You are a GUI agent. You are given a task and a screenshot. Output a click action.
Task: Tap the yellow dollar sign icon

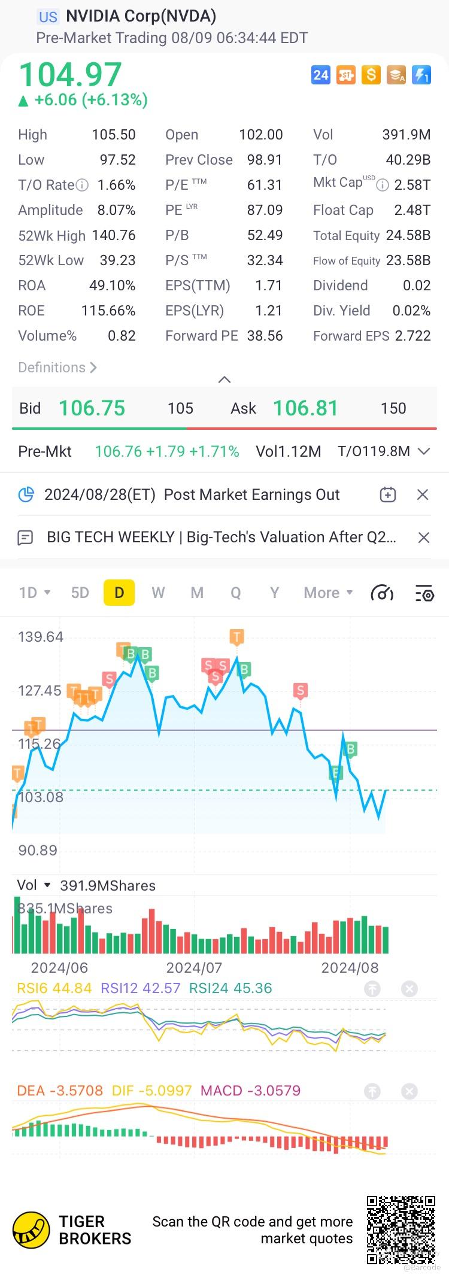coord(371,75)
